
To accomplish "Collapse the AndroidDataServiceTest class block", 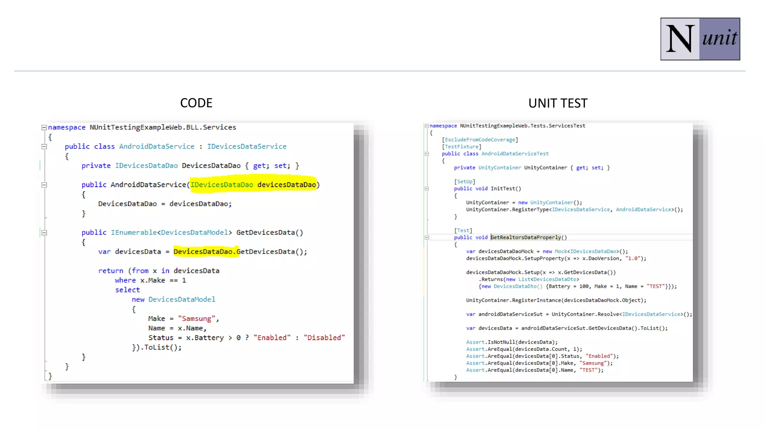I will point(427,154).
